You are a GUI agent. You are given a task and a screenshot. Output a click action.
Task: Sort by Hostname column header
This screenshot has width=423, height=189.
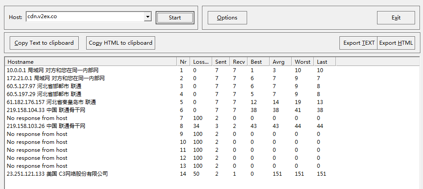[x=91, y=62]
